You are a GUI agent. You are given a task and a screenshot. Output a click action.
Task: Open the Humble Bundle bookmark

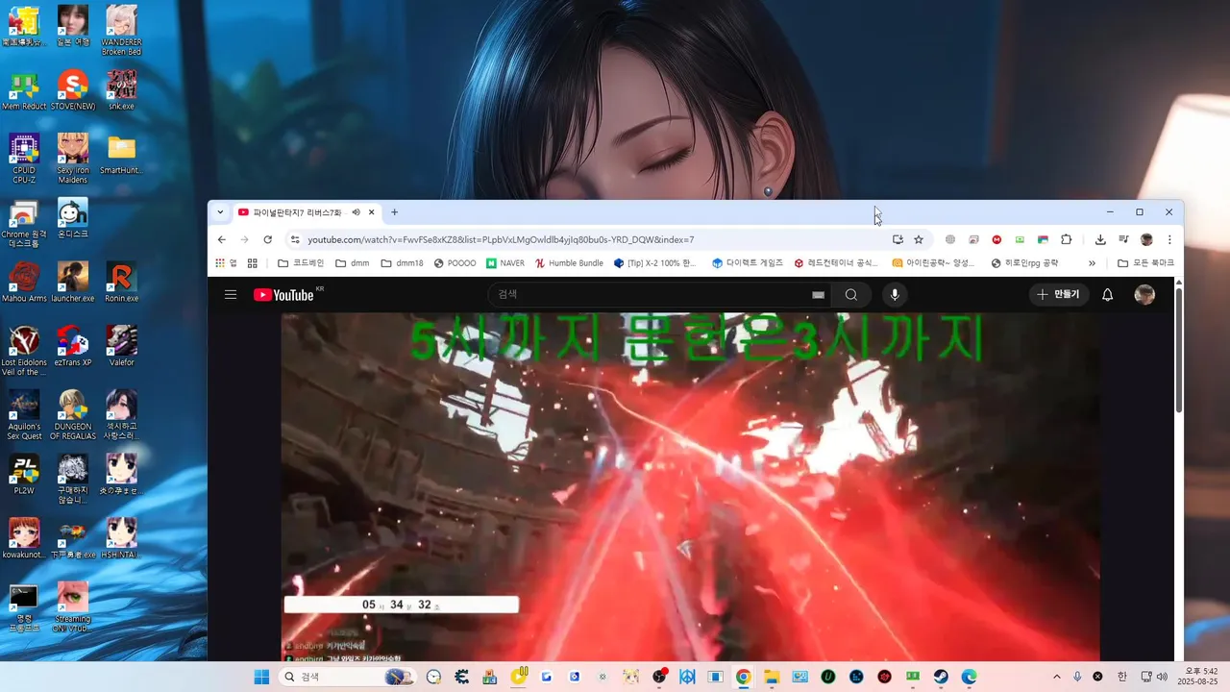[570, 262]
